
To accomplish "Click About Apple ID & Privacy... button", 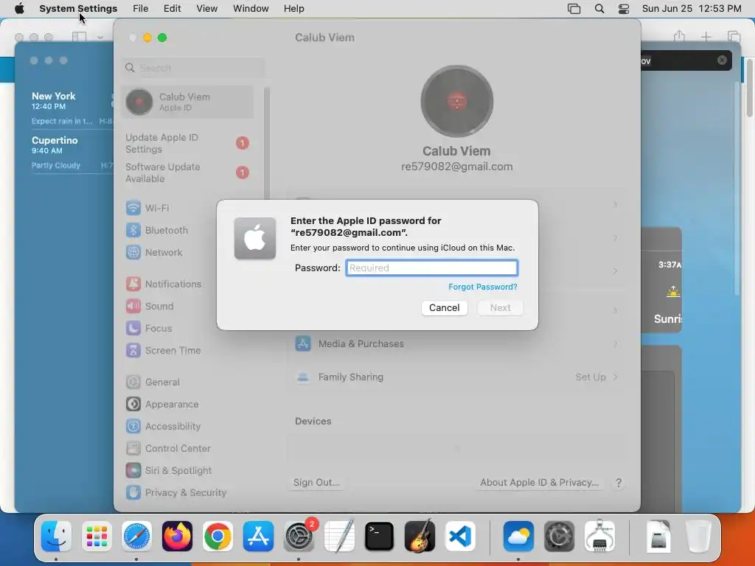I will [539, 483].
